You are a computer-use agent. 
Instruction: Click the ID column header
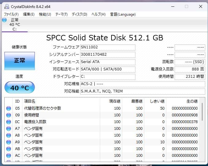[17, 101]
